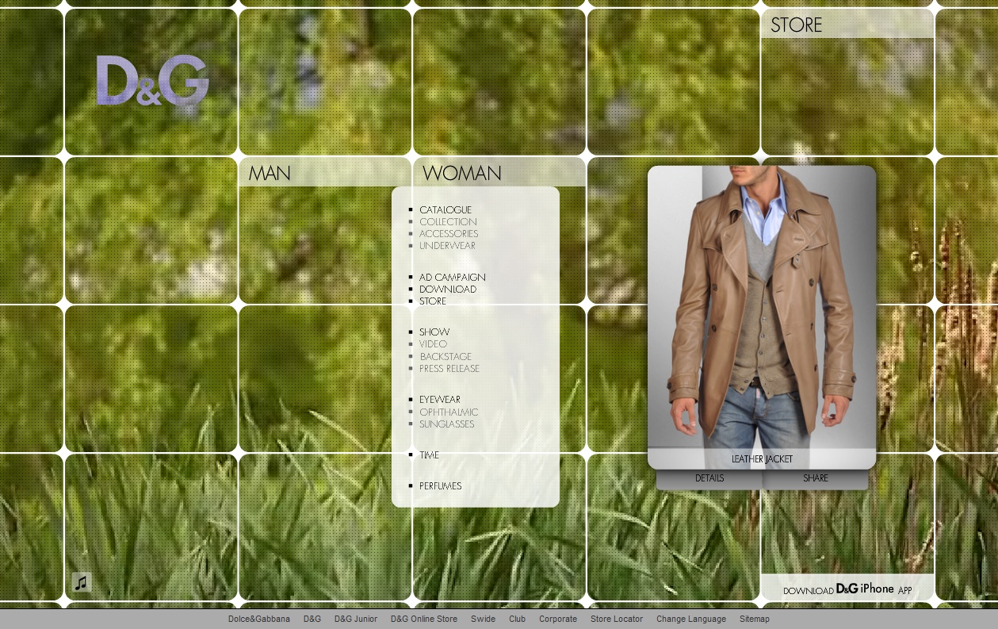
Task: Open Dolce&Gabbana footer link
Action: click(x=259, y=619)
